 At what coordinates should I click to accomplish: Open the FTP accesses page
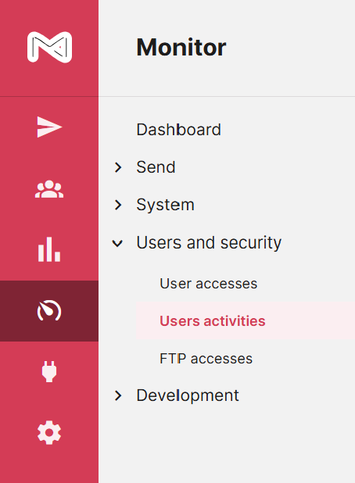[206, 359]
